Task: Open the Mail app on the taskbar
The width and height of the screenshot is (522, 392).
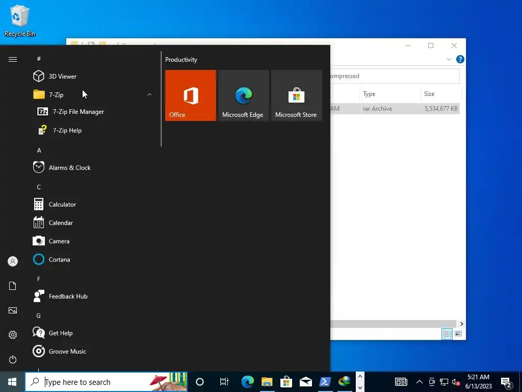Action: tap(306, 382)
